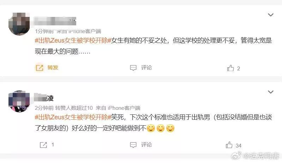
Task: Click like count 2 on first post
Action: click(239, 69)
